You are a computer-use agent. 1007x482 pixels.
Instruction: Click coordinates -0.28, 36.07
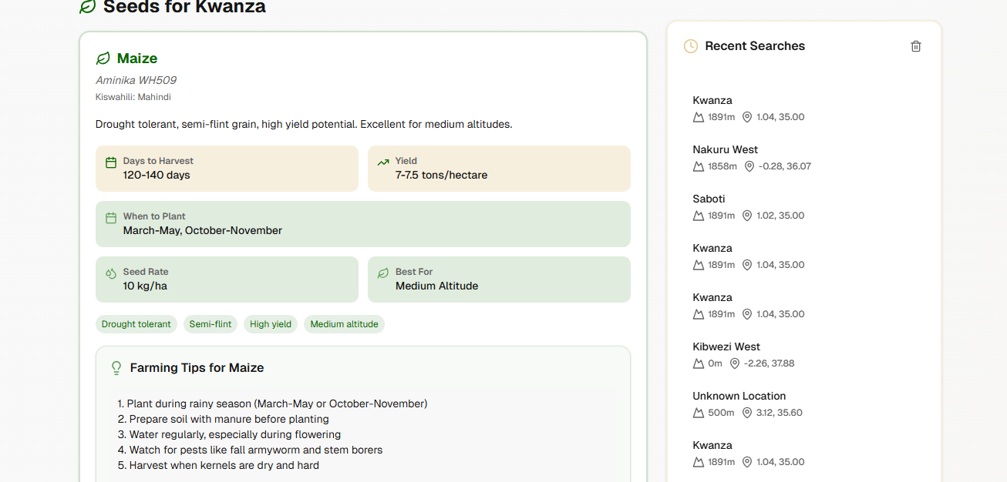tap(785, 166)
